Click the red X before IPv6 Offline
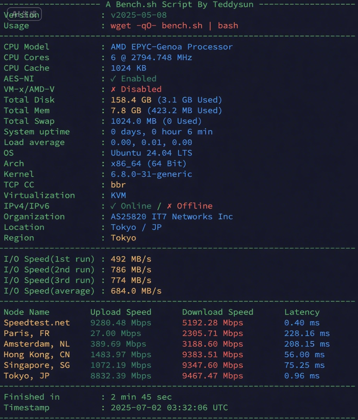This screenshot has height=420, width=358. [x=170, y=206]
